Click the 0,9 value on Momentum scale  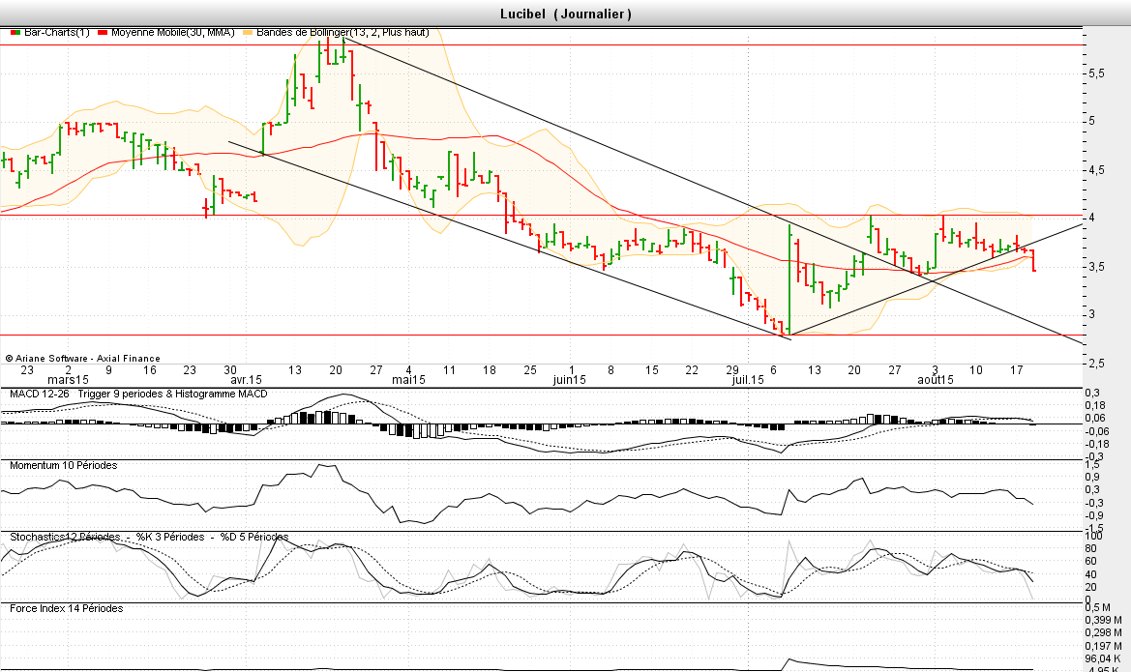(x=1092, y=477)
